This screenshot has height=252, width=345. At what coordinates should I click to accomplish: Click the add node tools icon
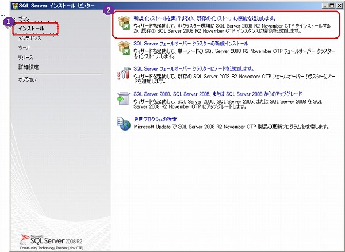pyautogui.click(x=124, y=74)
